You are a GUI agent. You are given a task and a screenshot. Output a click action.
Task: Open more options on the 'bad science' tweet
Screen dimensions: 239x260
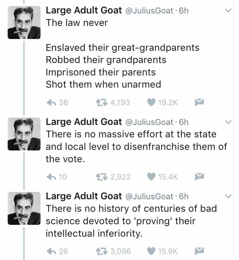coord(228,196)
